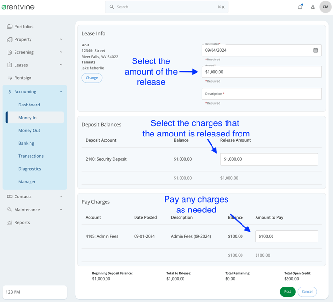The image size is (333, 302).
Task: Click the Description input field
Action: pyautogui.click(x=261, y=94)
